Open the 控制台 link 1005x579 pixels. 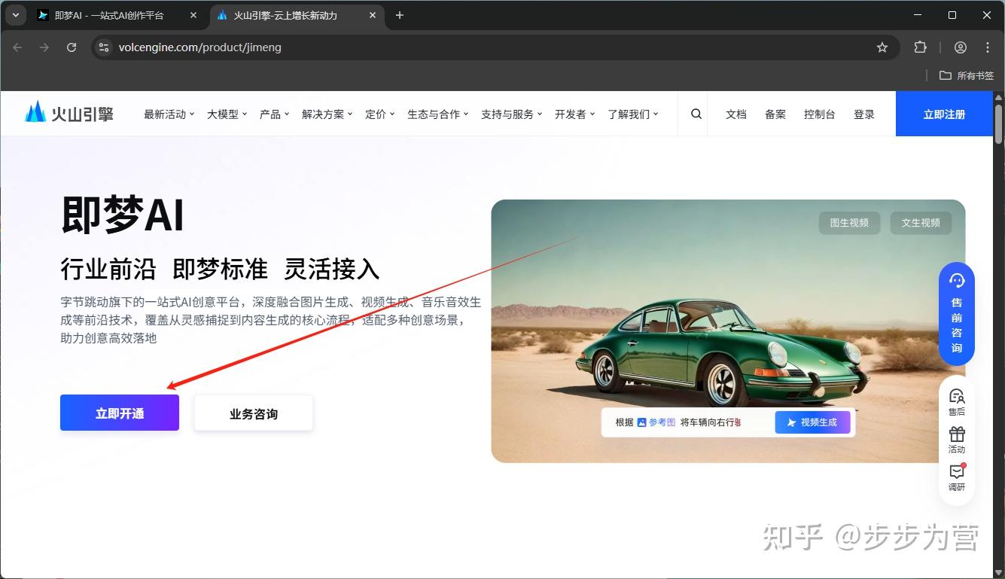tap(819, 114)
